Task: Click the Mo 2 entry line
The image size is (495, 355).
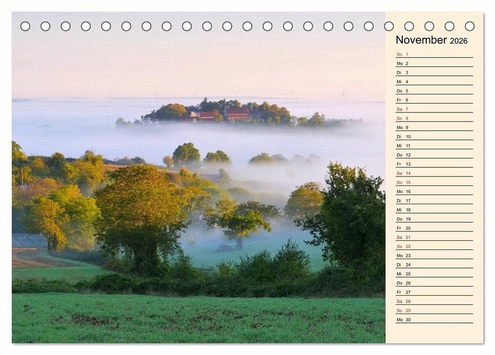Action: (434, 64)
